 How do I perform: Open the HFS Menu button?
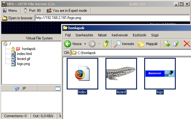click(10, 11)
